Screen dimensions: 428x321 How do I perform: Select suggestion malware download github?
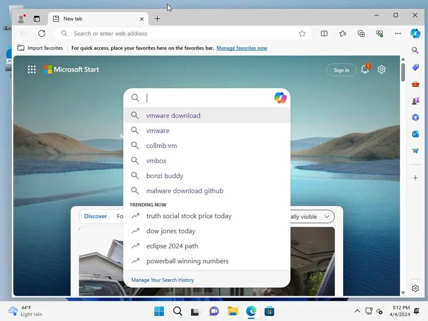[x=206, y=191]
